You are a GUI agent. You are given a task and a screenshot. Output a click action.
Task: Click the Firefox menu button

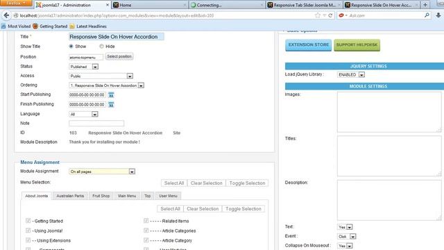[x=16, y=3]
